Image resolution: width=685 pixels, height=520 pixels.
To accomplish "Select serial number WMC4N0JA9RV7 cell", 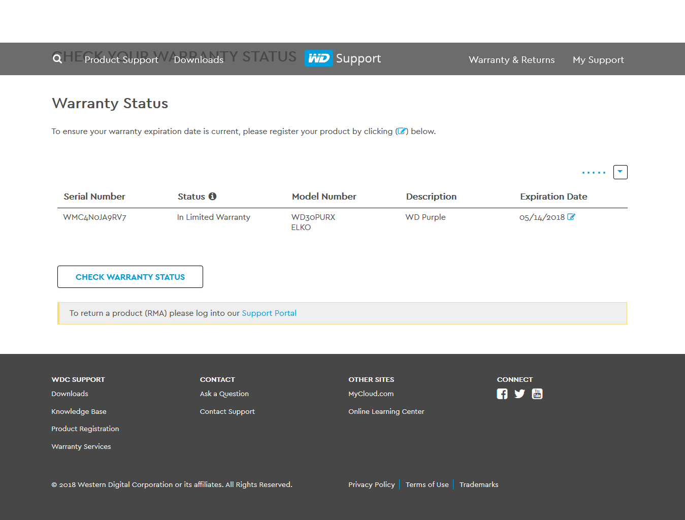I will click(x=94, y=217).
